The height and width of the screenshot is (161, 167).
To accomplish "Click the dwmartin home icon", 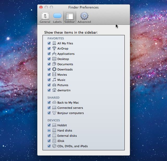I will point(54,90).
